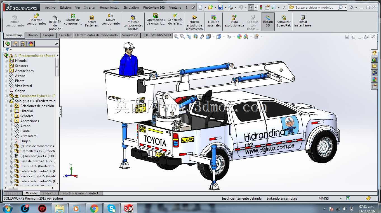
Task: Click Tomar instantánea tool
Action: point(303,21)
